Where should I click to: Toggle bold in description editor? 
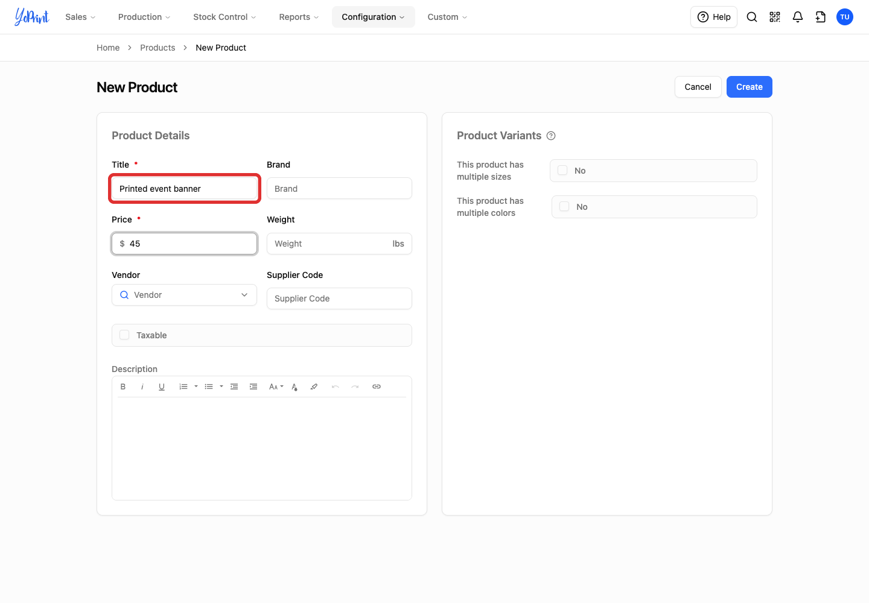pos(123,387)
